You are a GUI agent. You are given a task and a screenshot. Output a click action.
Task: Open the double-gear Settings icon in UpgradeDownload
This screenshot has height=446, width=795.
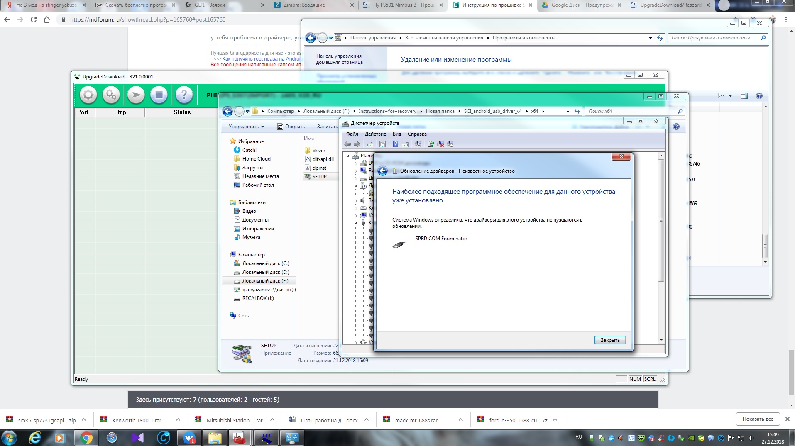(111, 95)
